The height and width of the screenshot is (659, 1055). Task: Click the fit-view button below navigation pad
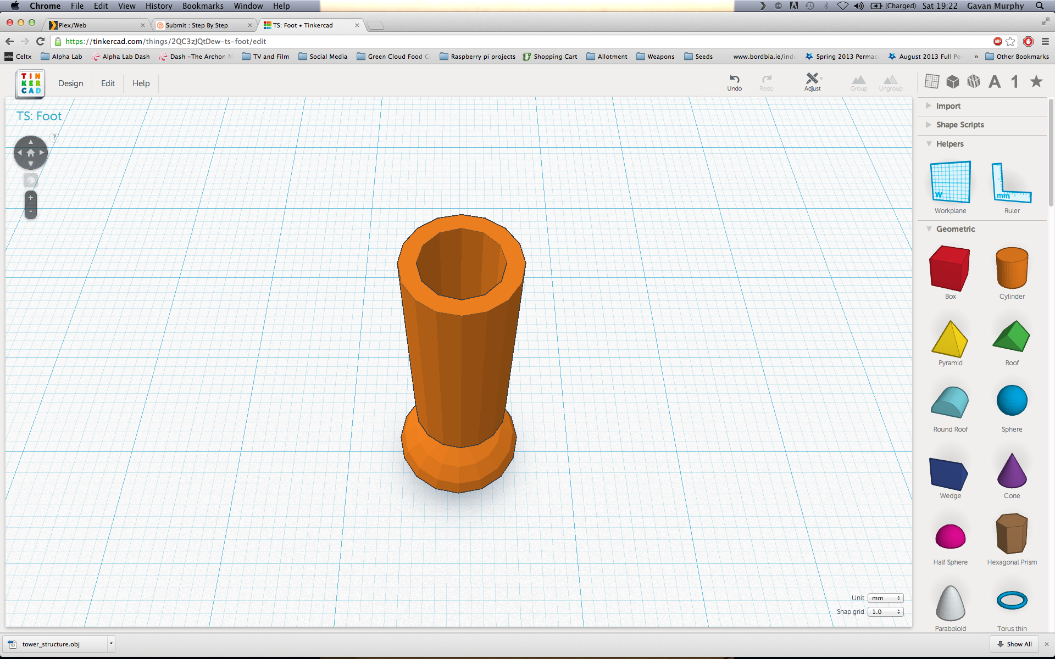(x=31, y=180)
